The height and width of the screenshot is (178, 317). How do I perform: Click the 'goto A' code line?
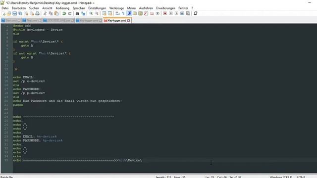pyautogui.click(x=27, y=45)
